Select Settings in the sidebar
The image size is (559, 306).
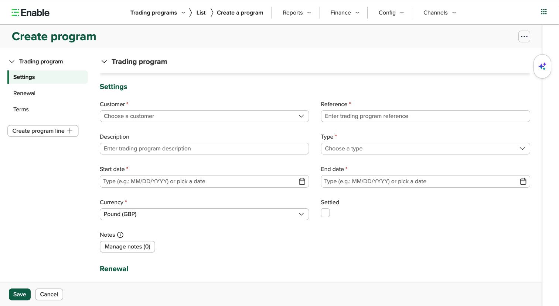tap(48, 77)
